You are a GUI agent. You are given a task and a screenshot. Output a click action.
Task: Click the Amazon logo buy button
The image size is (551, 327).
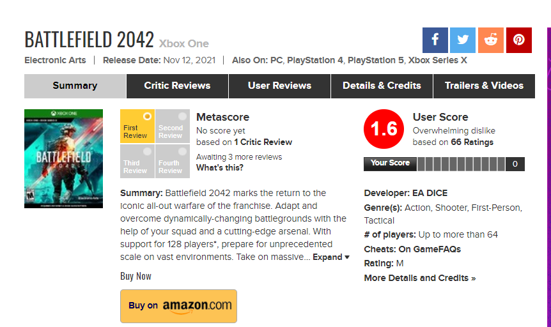tap(178, 306)
